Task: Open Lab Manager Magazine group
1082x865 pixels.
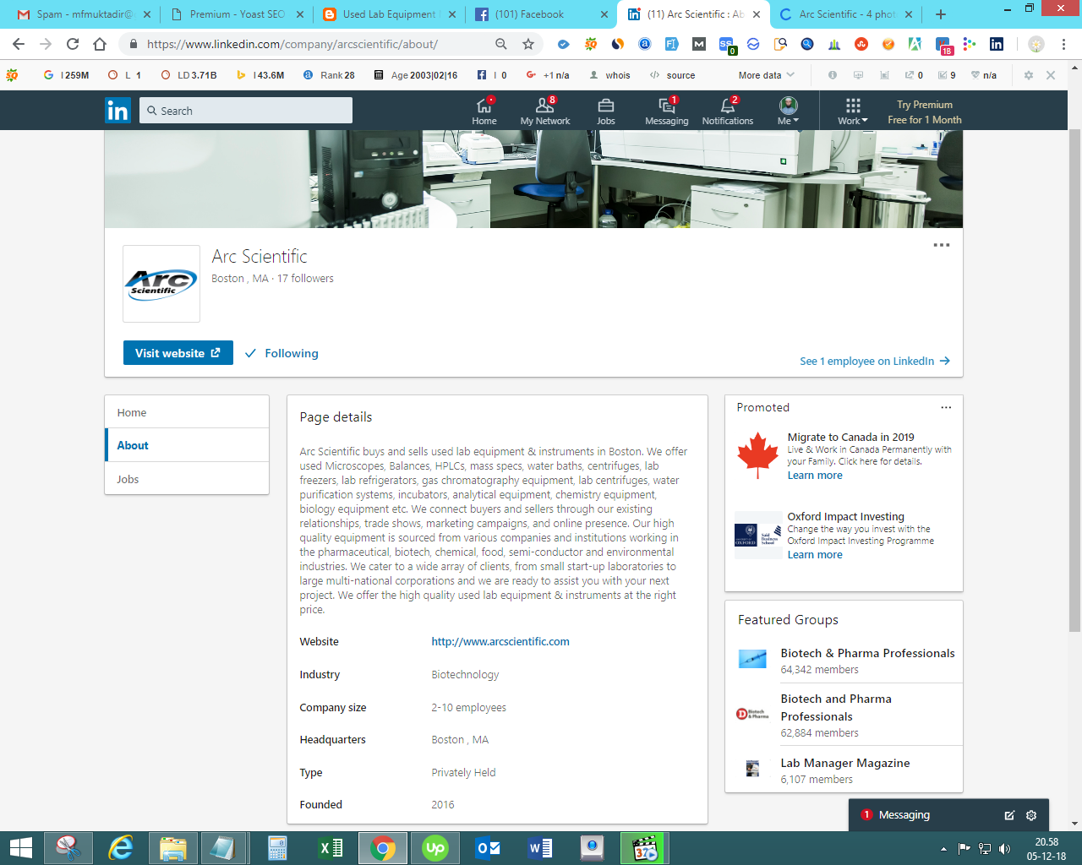Action: coord(845,763)
